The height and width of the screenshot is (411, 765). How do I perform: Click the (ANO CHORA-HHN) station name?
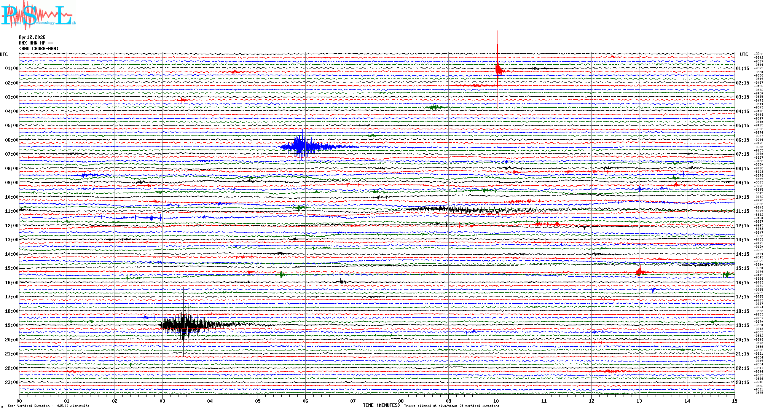(38, 49)
